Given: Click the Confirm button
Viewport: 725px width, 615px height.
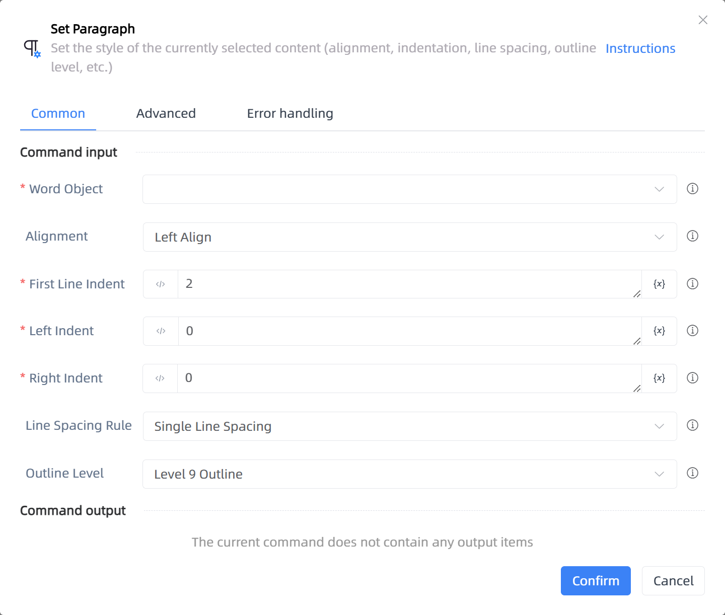Looking at the screenshot, I should click(x=596, y=581).
